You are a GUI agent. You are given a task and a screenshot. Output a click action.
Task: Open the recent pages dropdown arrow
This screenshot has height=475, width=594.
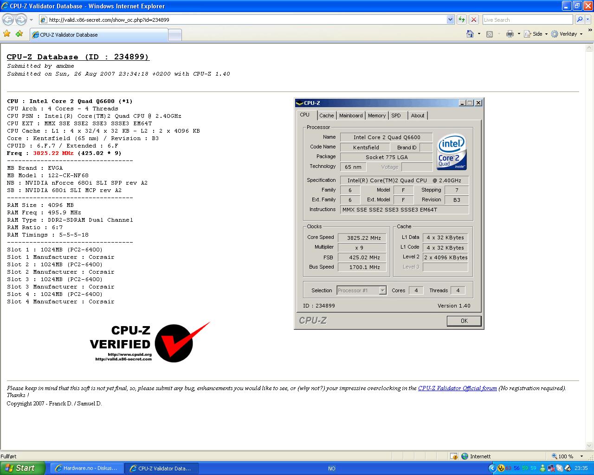coord(31,19)
